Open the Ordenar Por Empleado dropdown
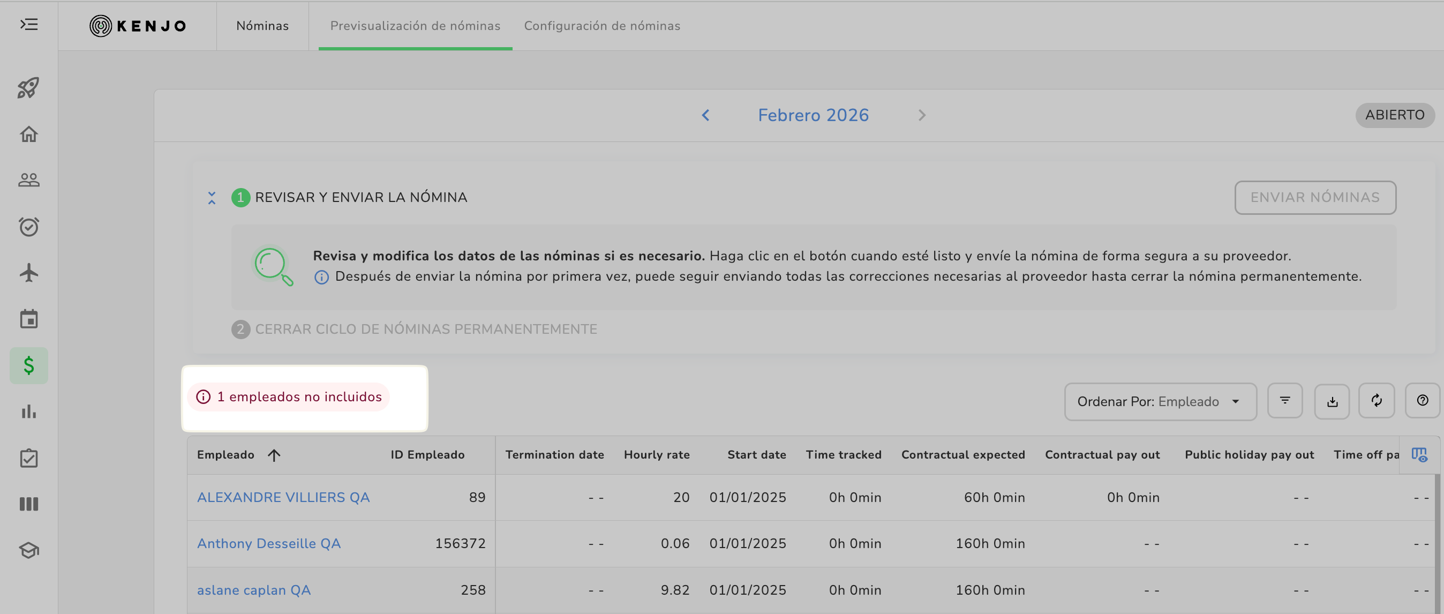The width and height of the screenshot is (1444, 614). (1160, 401)
